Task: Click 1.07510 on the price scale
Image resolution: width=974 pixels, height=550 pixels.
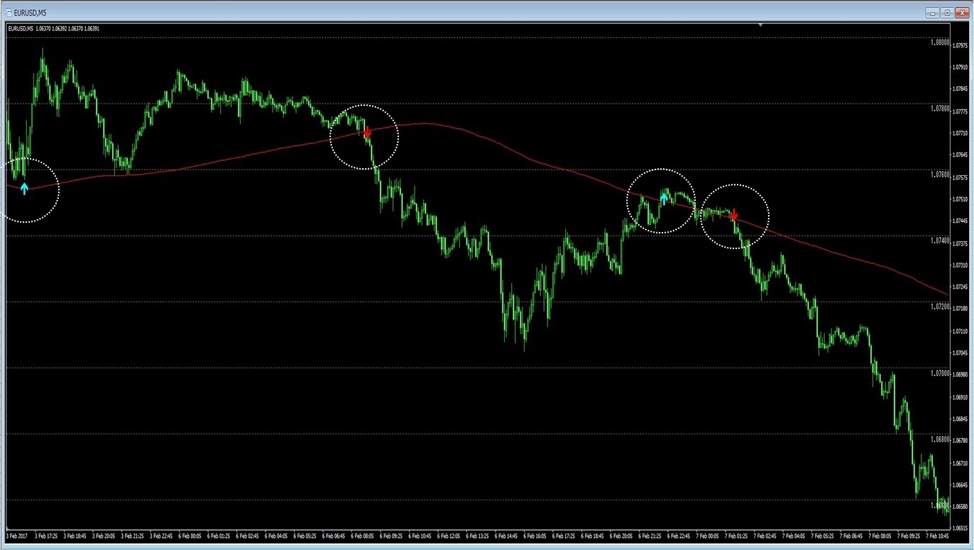Action: [961, 199]
